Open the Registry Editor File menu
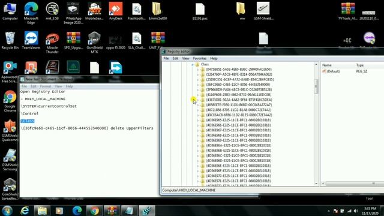 [x=166, y=58]
